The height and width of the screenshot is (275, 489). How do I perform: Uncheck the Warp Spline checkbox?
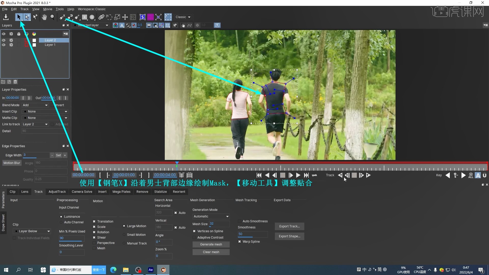tap(239, 242)
